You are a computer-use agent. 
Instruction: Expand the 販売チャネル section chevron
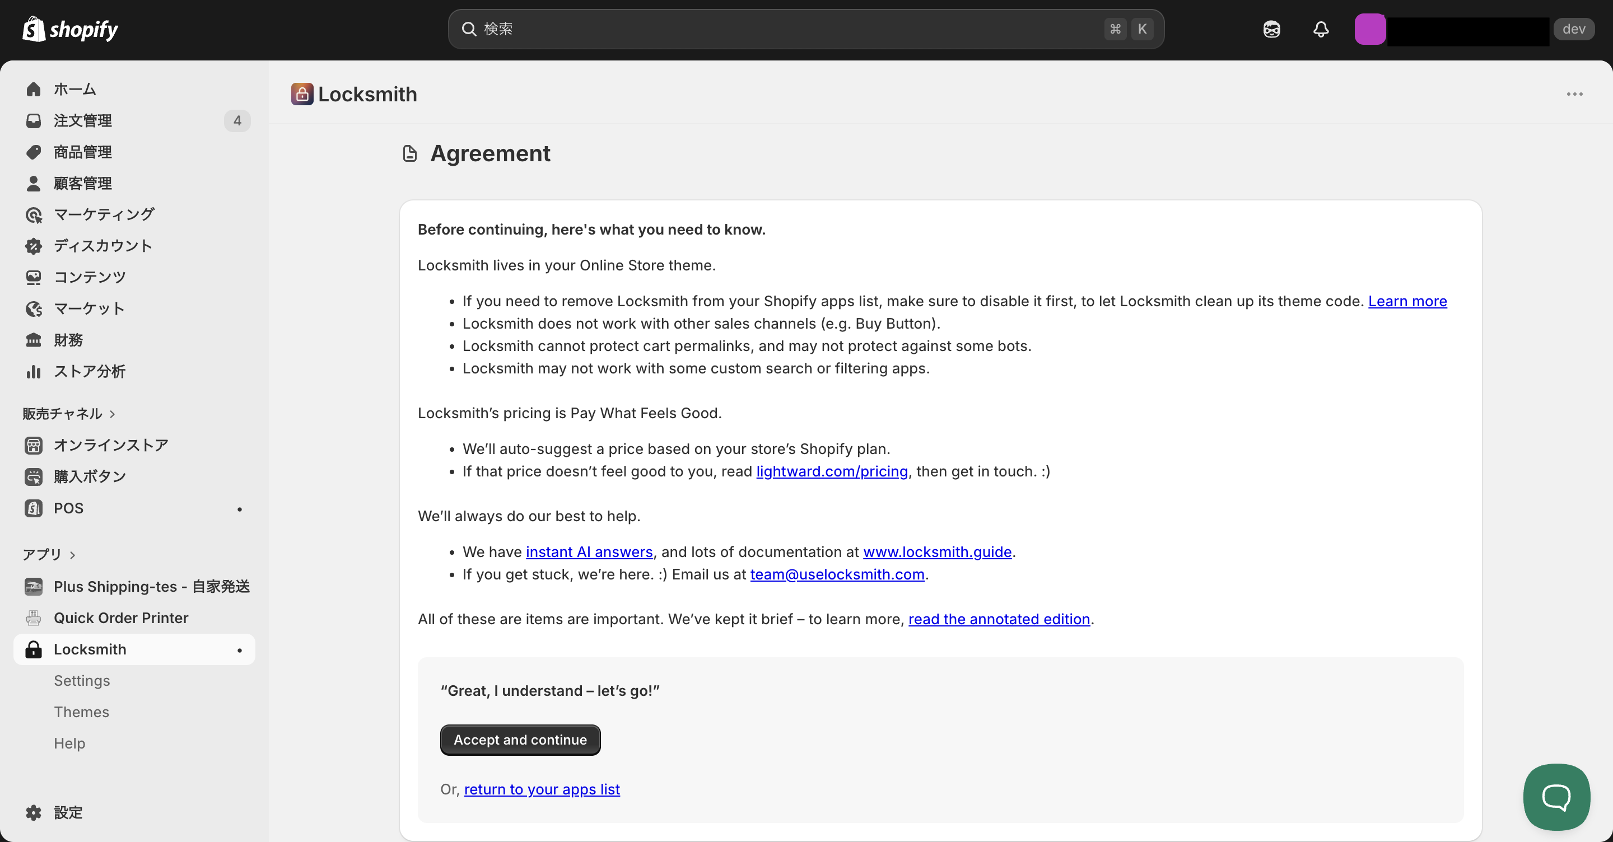(113, 414)
